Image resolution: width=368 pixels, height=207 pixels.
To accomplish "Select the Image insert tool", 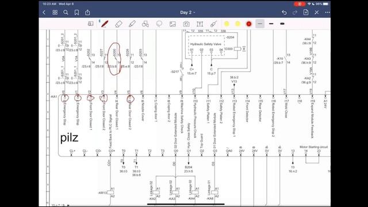I will (x=172, y=24).
